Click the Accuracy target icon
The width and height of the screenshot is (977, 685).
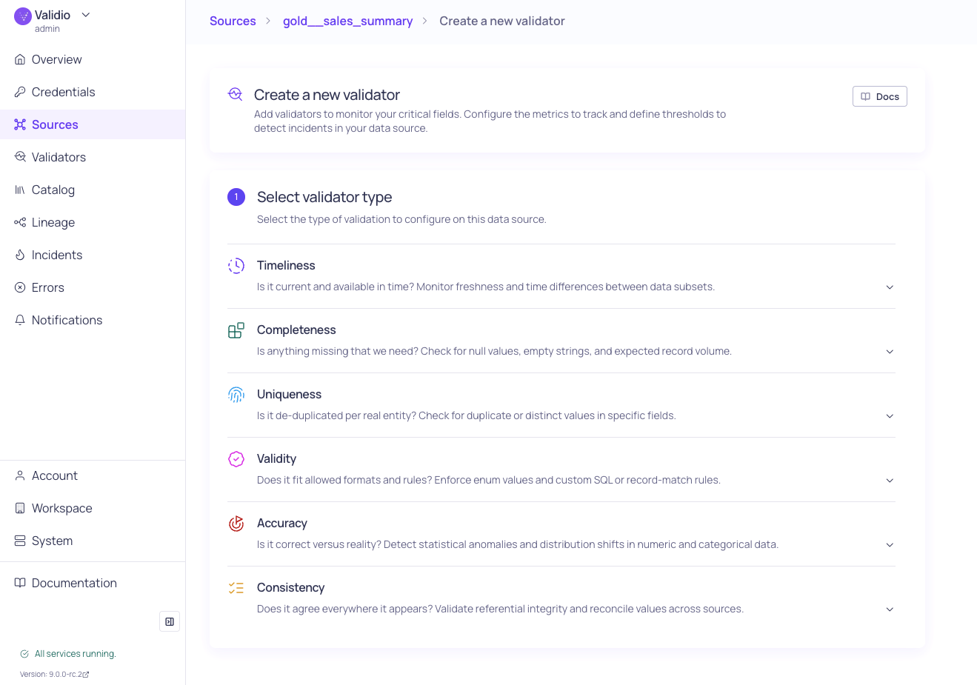pos(236,524)
